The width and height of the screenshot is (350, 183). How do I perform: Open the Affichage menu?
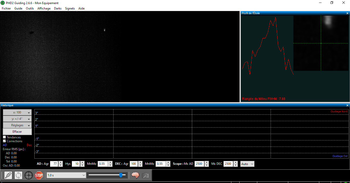[x=44, y=8]
